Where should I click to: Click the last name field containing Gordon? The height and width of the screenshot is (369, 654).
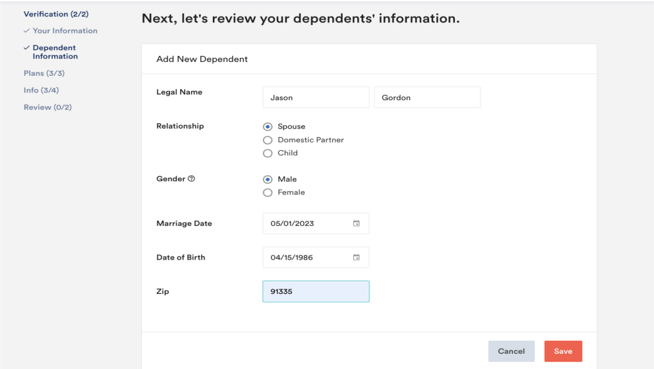(x=427, y=97)
